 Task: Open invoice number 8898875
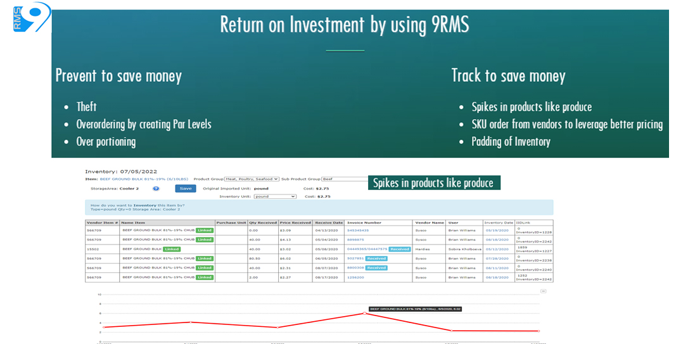pyautogui.click(x=354, y=239)
